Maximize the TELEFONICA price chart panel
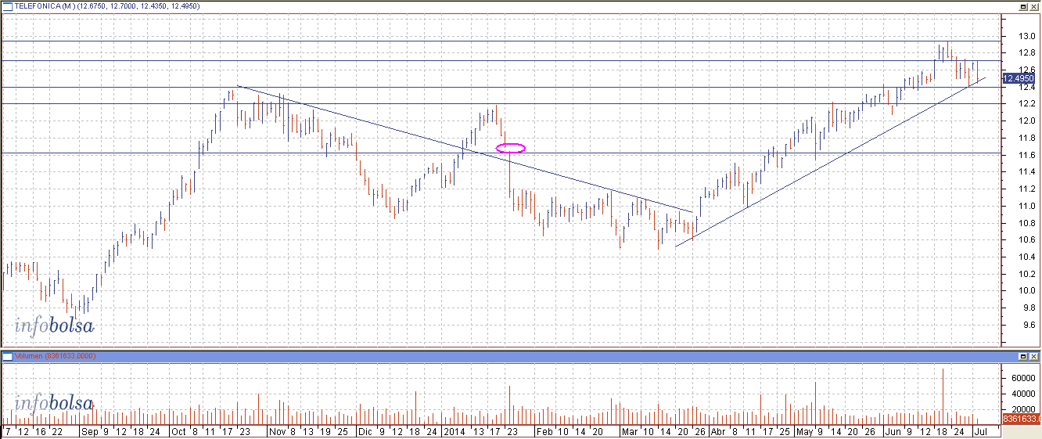The image size is (1042, 439). coord(1023,5)
